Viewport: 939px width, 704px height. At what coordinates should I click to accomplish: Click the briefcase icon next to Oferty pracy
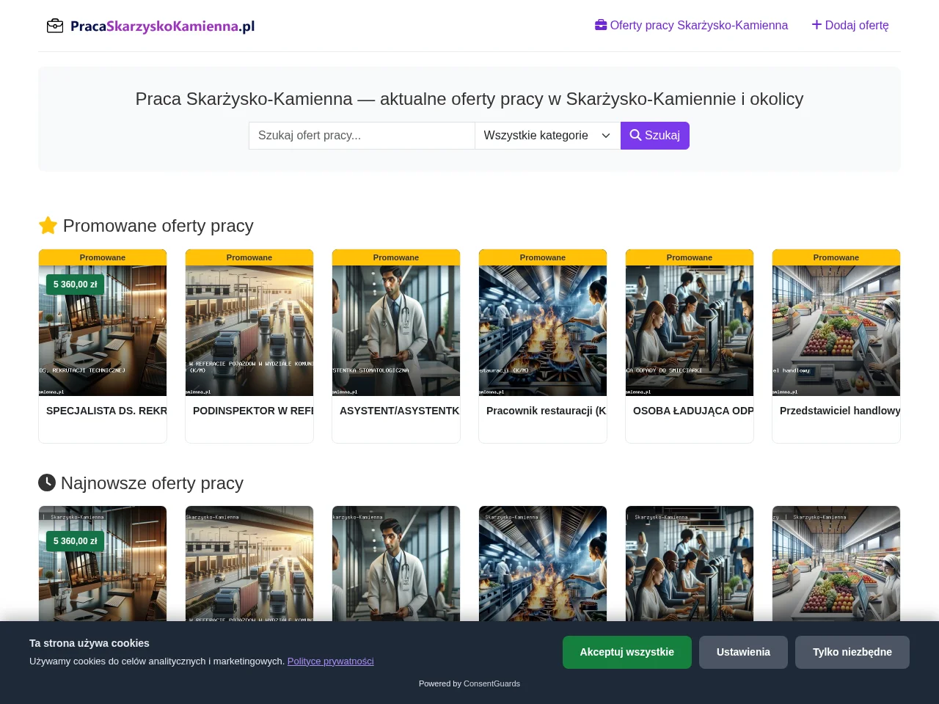(x=601, y=25)
